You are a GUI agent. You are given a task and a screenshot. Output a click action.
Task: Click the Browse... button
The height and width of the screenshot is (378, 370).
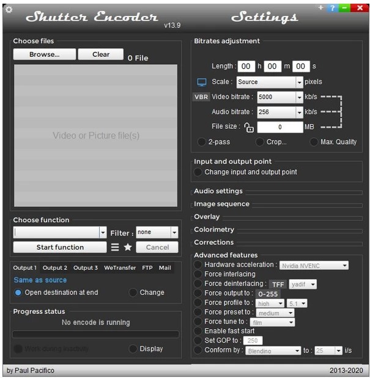[x=45, y=54]
